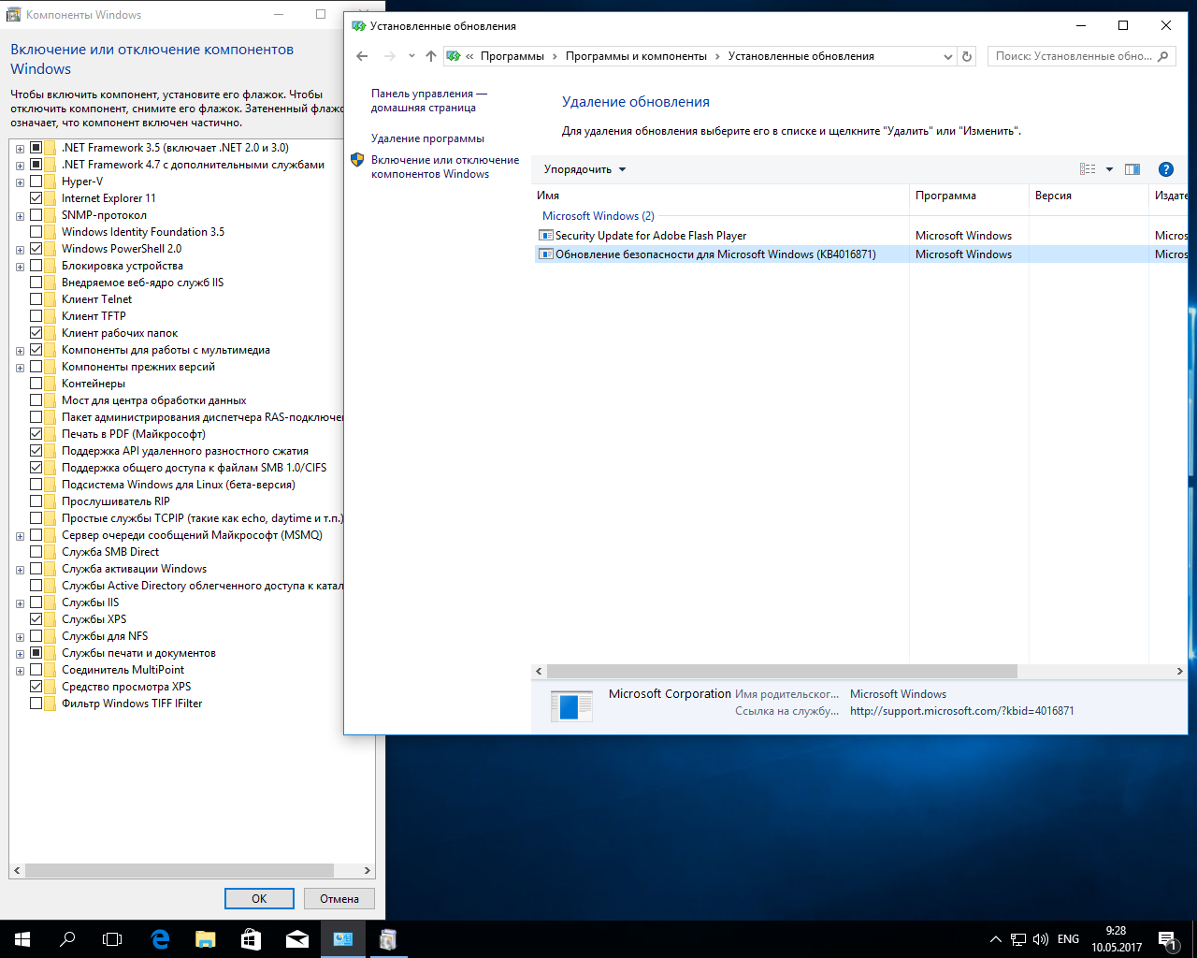Screen dimensions: 1197x958
Task: Select Обновление безопасности KB4016871 row
Action: coord(861,254)
